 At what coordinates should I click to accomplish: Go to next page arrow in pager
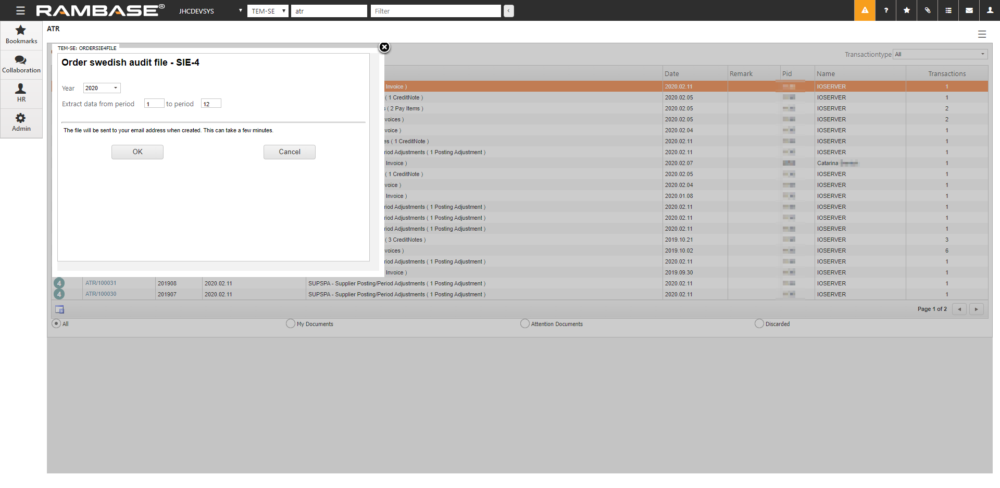click(976, 309)
